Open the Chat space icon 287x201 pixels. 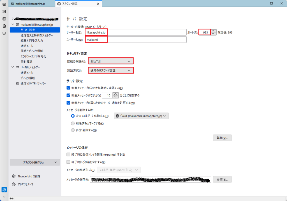pos(4,33)
